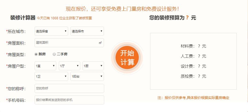Click the 材料费 question mark value

pos(199,46)
